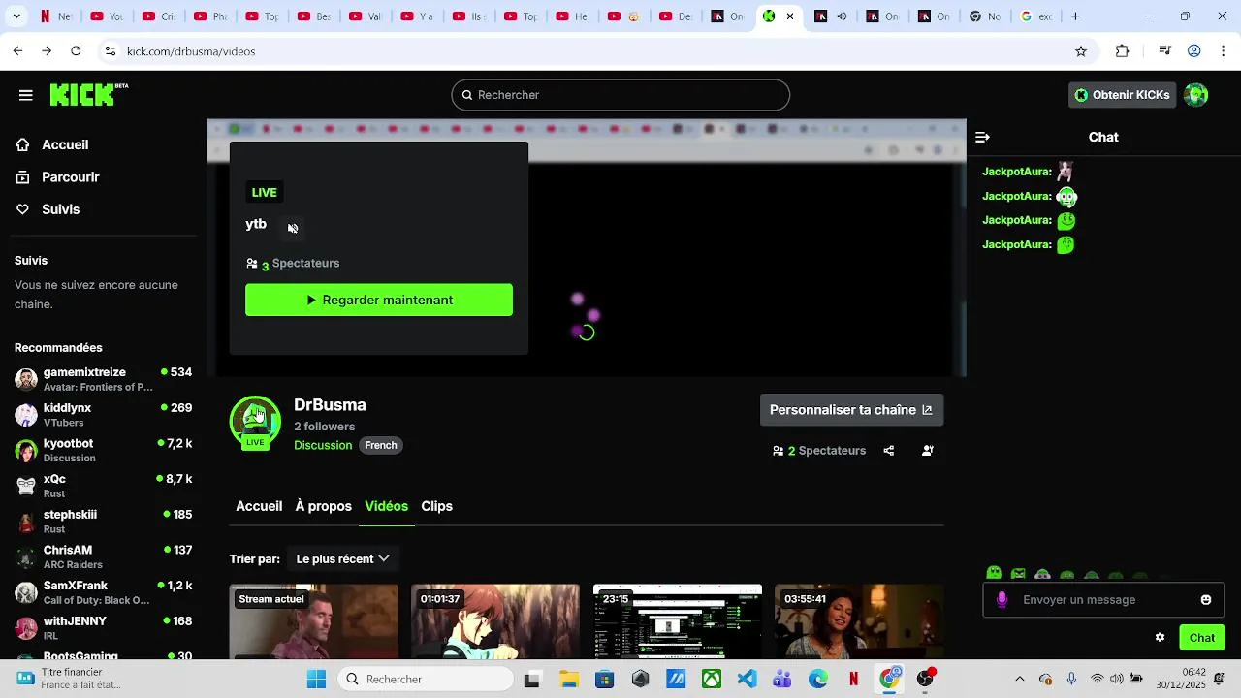Focus the Rechercher search field
Screen dimensions: 1241x698
coord(620,95)
